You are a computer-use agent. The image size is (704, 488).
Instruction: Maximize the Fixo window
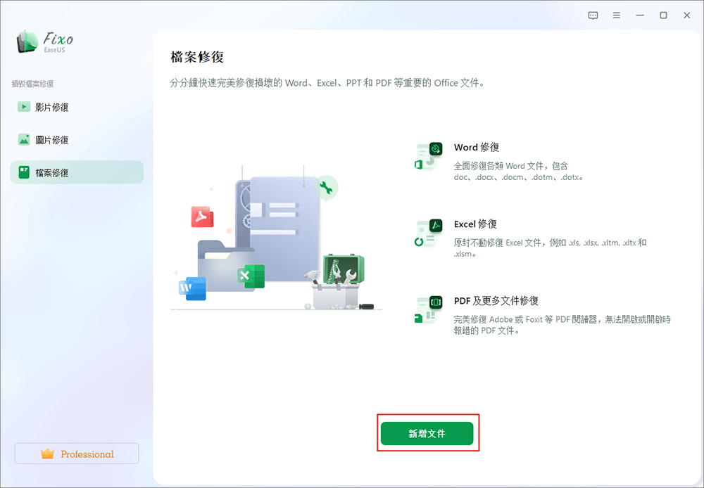pos(663,15)
